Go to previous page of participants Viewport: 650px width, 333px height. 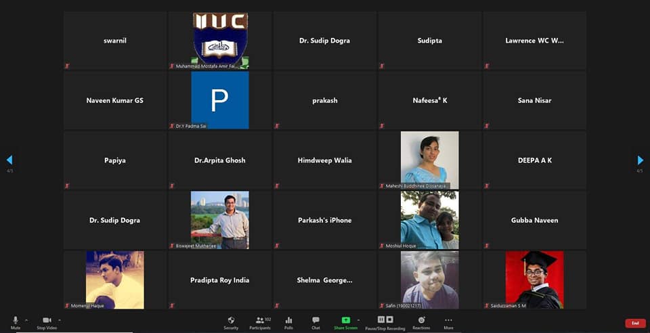[9, 160]
